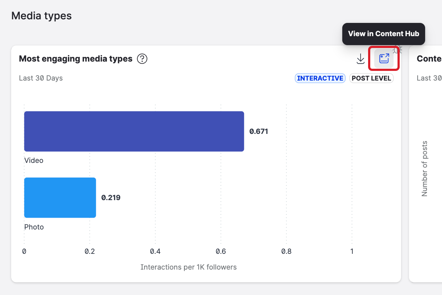
Task: Select the dark blue Video bar
Action: [x=134, y=131]
